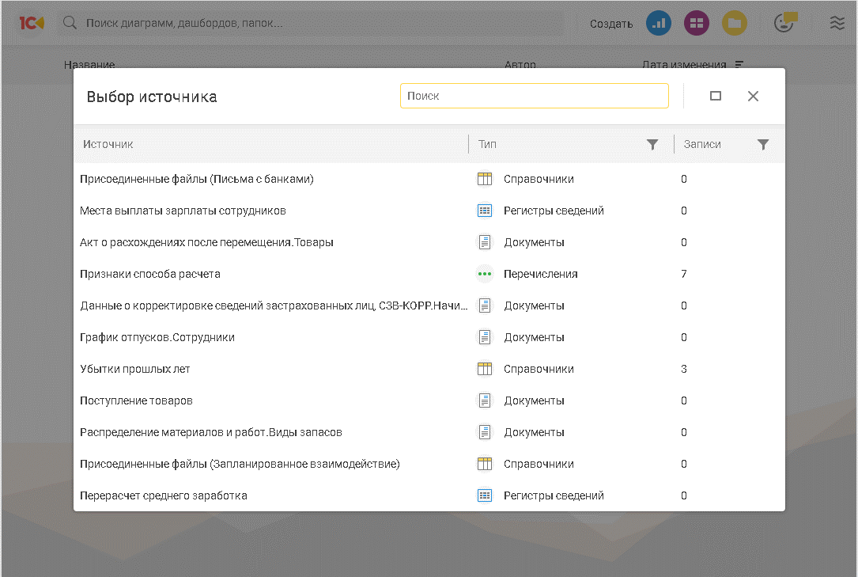Click the green dots icon for Перечисления
The image size is (858, 577).
pyautogui.click(x=485, y=274)
